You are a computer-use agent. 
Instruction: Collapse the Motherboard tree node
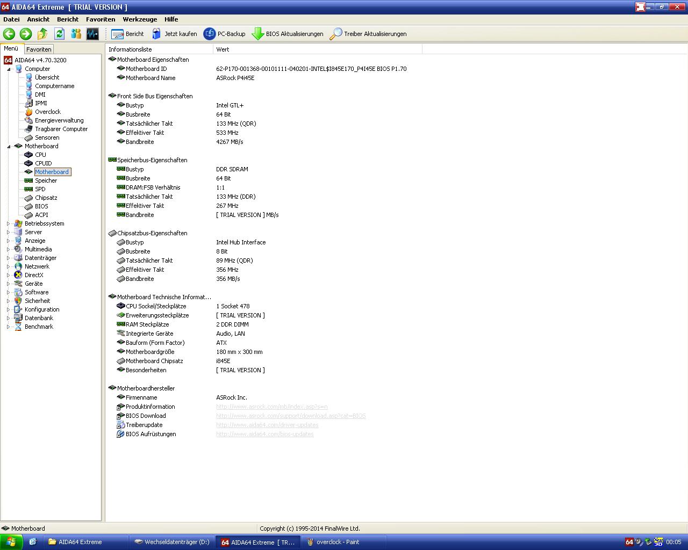9,146
